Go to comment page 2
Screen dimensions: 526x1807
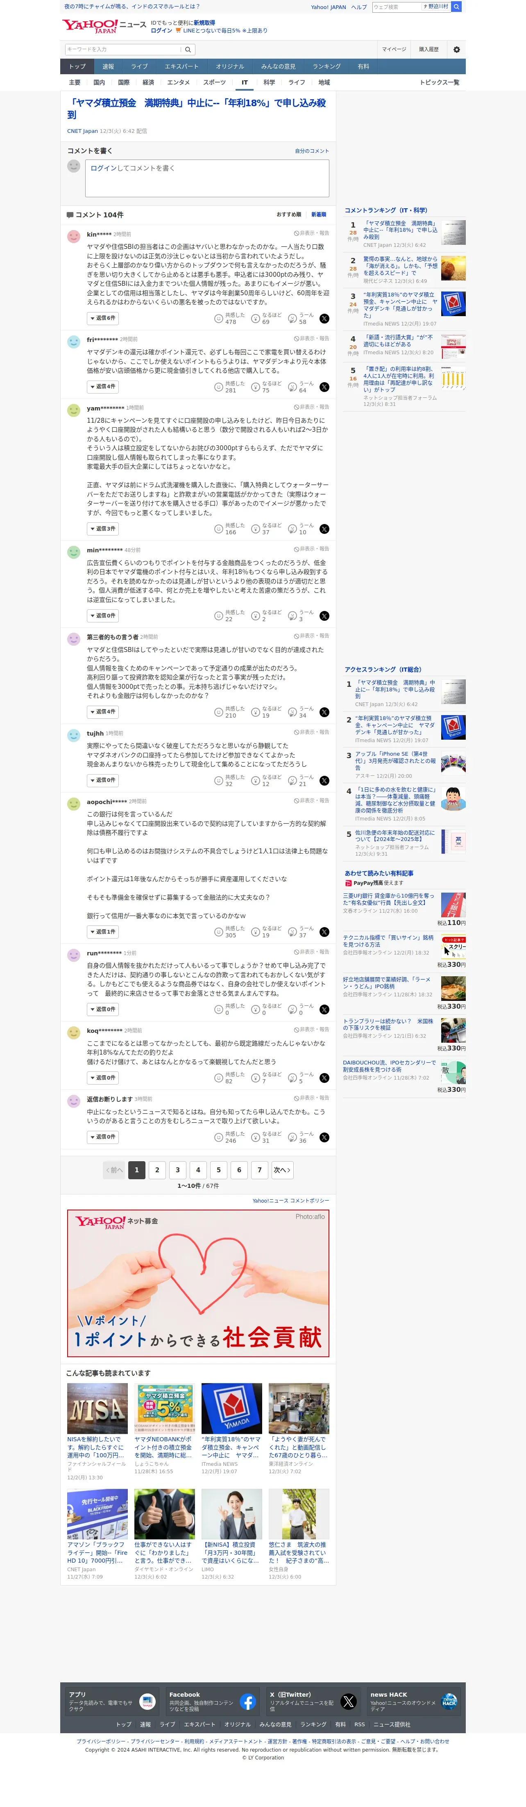point(157,1170)
